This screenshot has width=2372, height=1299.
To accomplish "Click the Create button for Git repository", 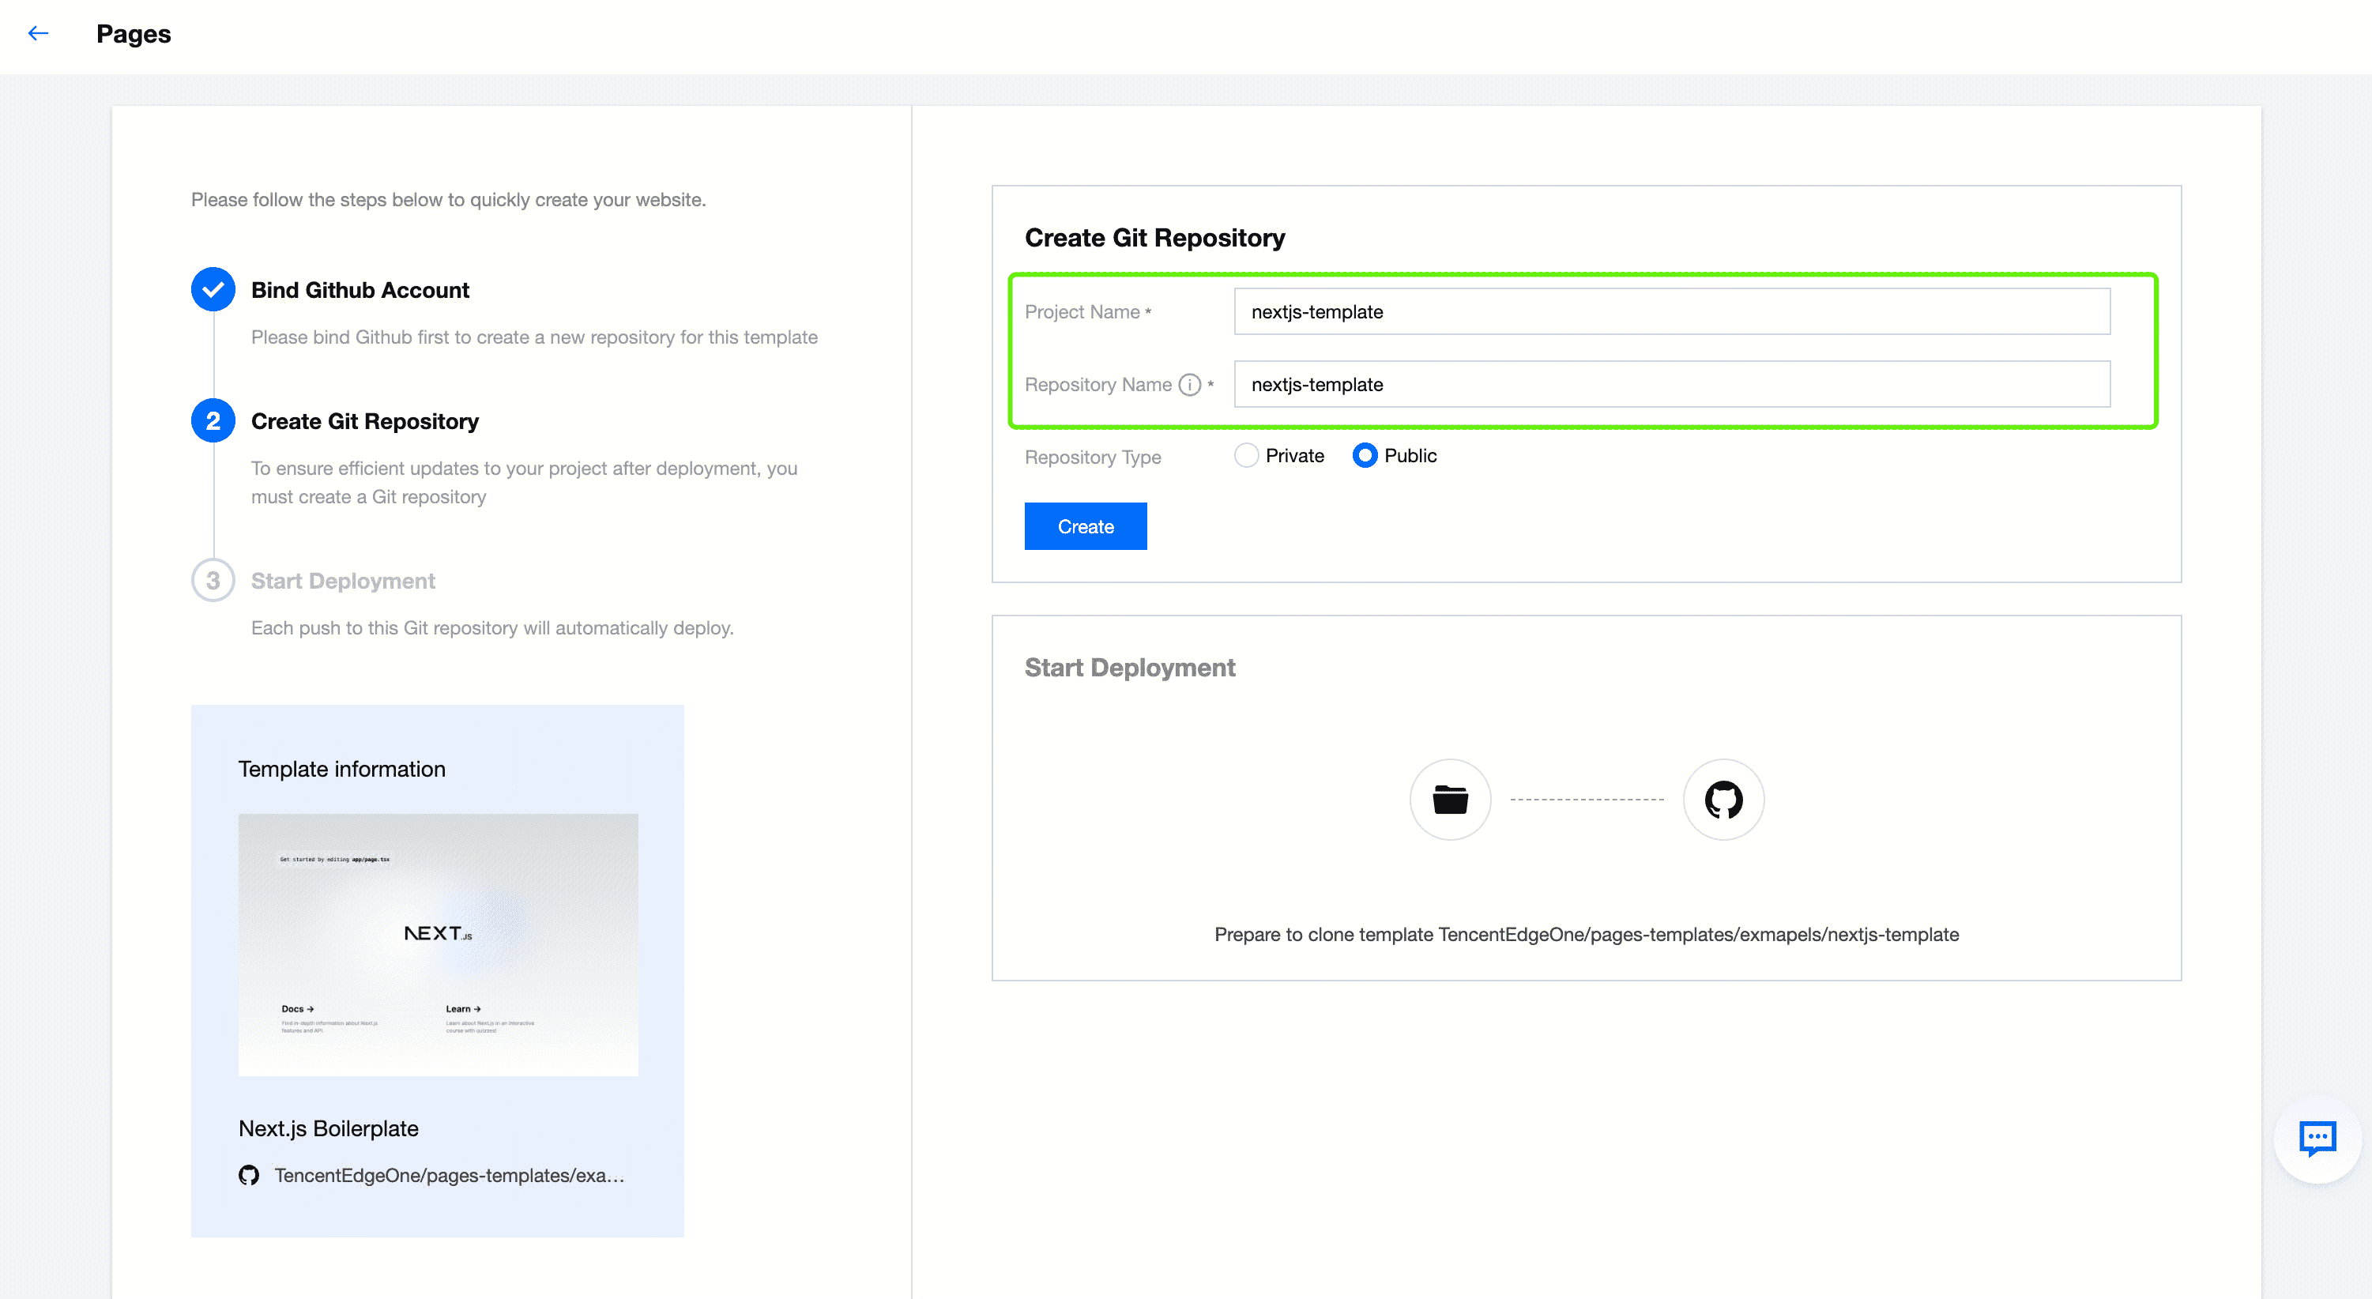I will point(1086,526).
